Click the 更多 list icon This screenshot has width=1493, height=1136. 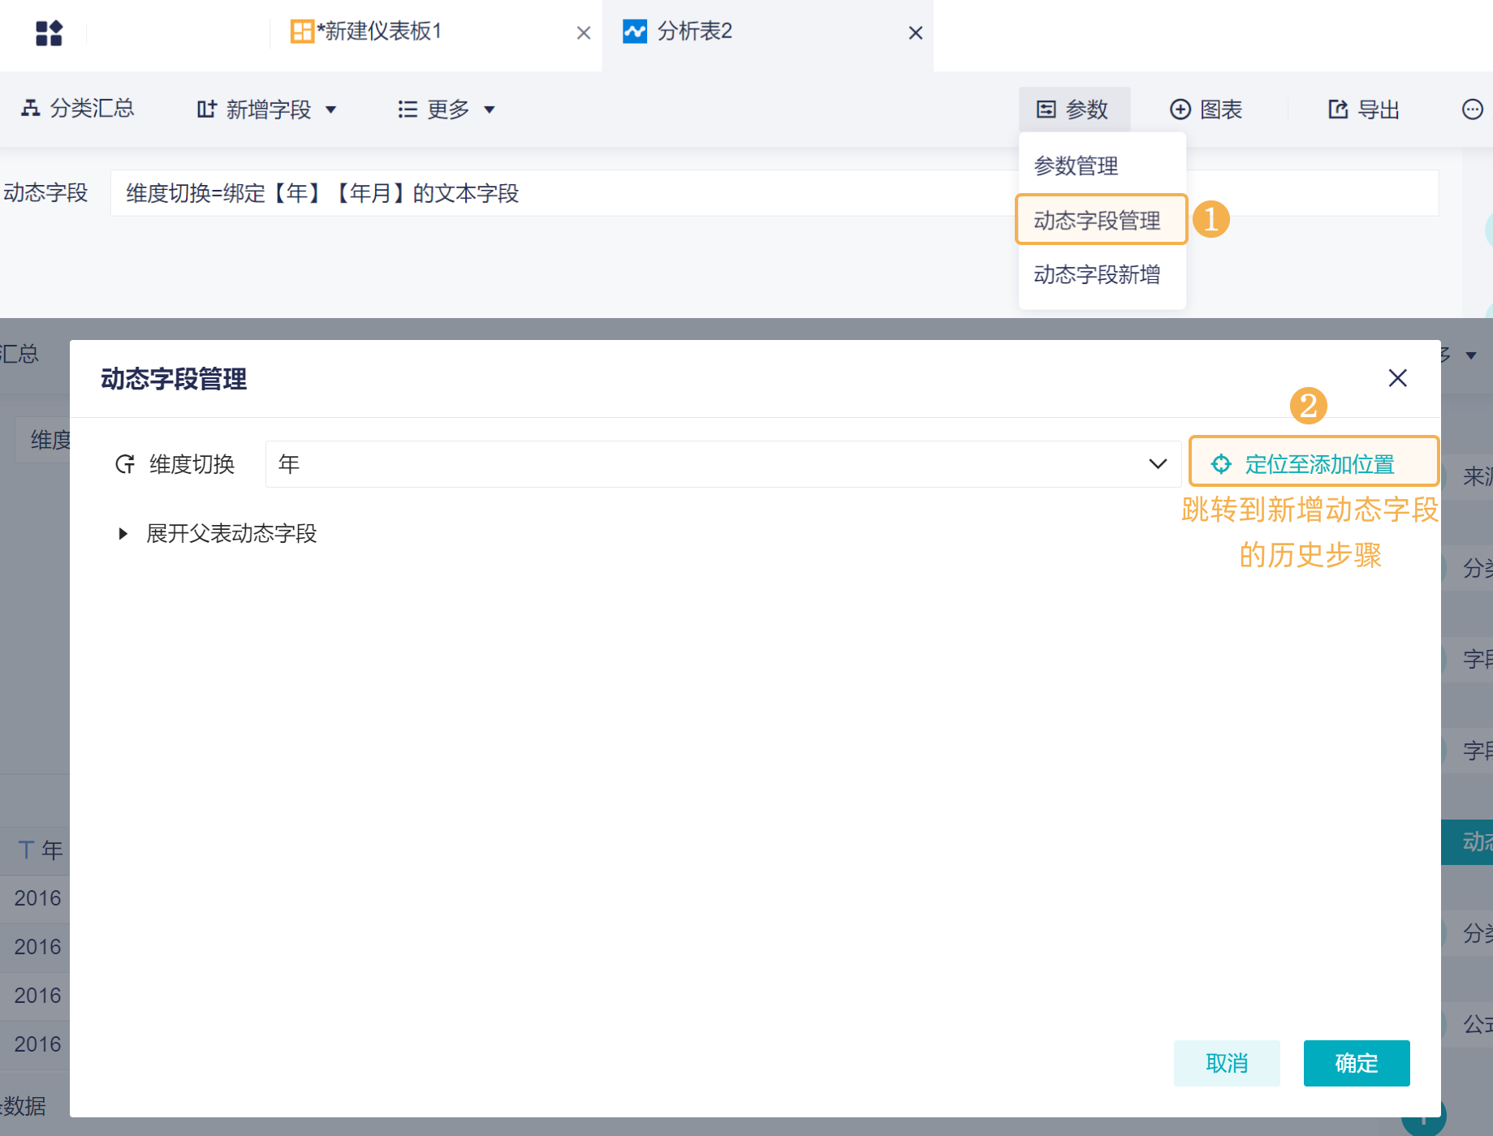pos(408,110)
